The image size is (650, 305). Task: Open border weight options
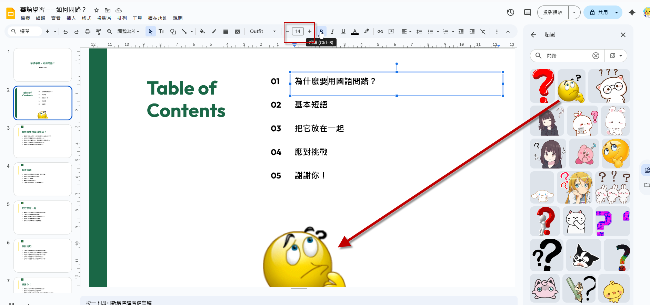(226, 32)
